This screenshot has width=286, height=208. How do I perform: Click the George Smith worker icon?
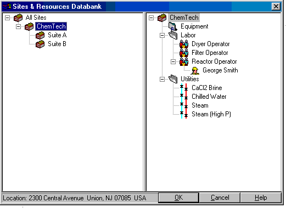[x=195, y=71]
